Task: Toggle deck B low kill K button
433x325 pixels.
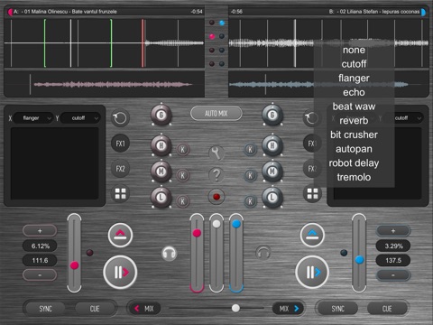Action: point(250,201)
